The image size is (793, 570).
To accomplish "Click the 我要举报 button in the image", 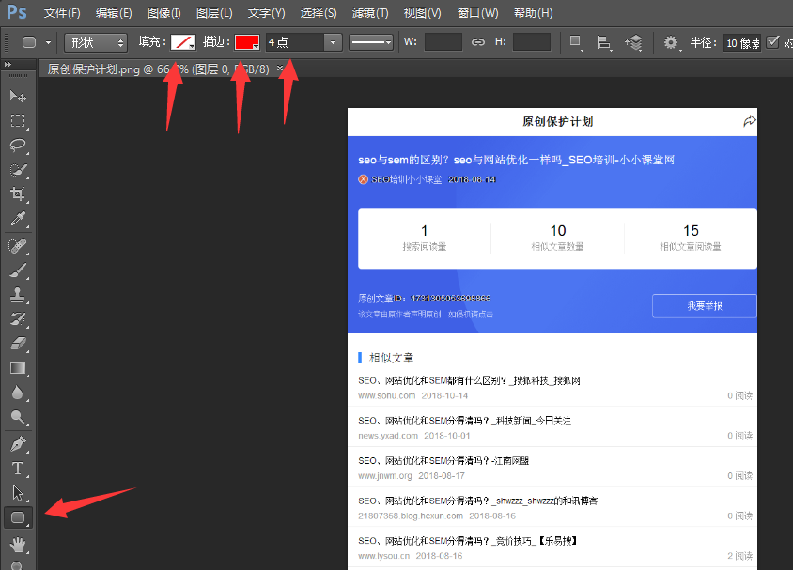I will click(704, 306).
